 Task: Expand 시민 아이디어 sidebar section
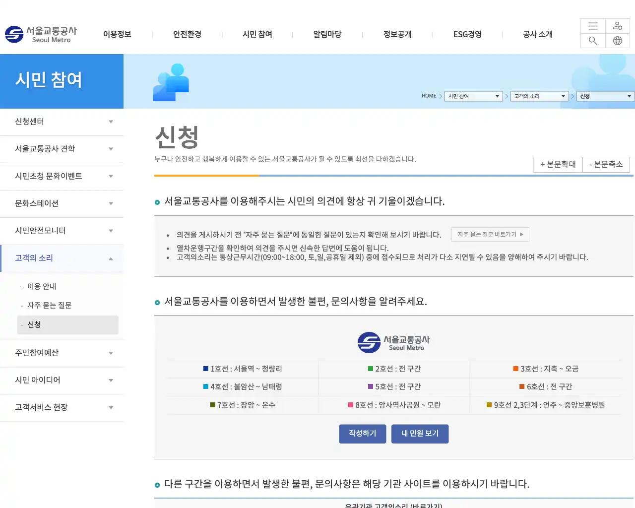pyautogui.click(x=62, y=380)
